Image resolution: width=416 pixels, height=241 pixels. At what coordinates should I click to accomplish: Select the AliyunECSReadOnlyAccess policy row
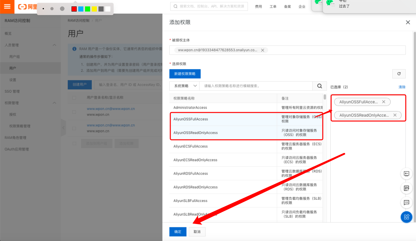coord(246,160)
